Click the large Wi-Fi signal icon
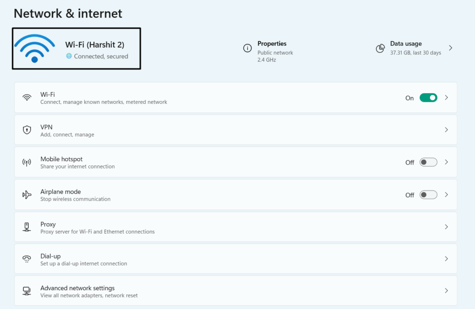Screen dimensions: 475x309 (34, 49)
